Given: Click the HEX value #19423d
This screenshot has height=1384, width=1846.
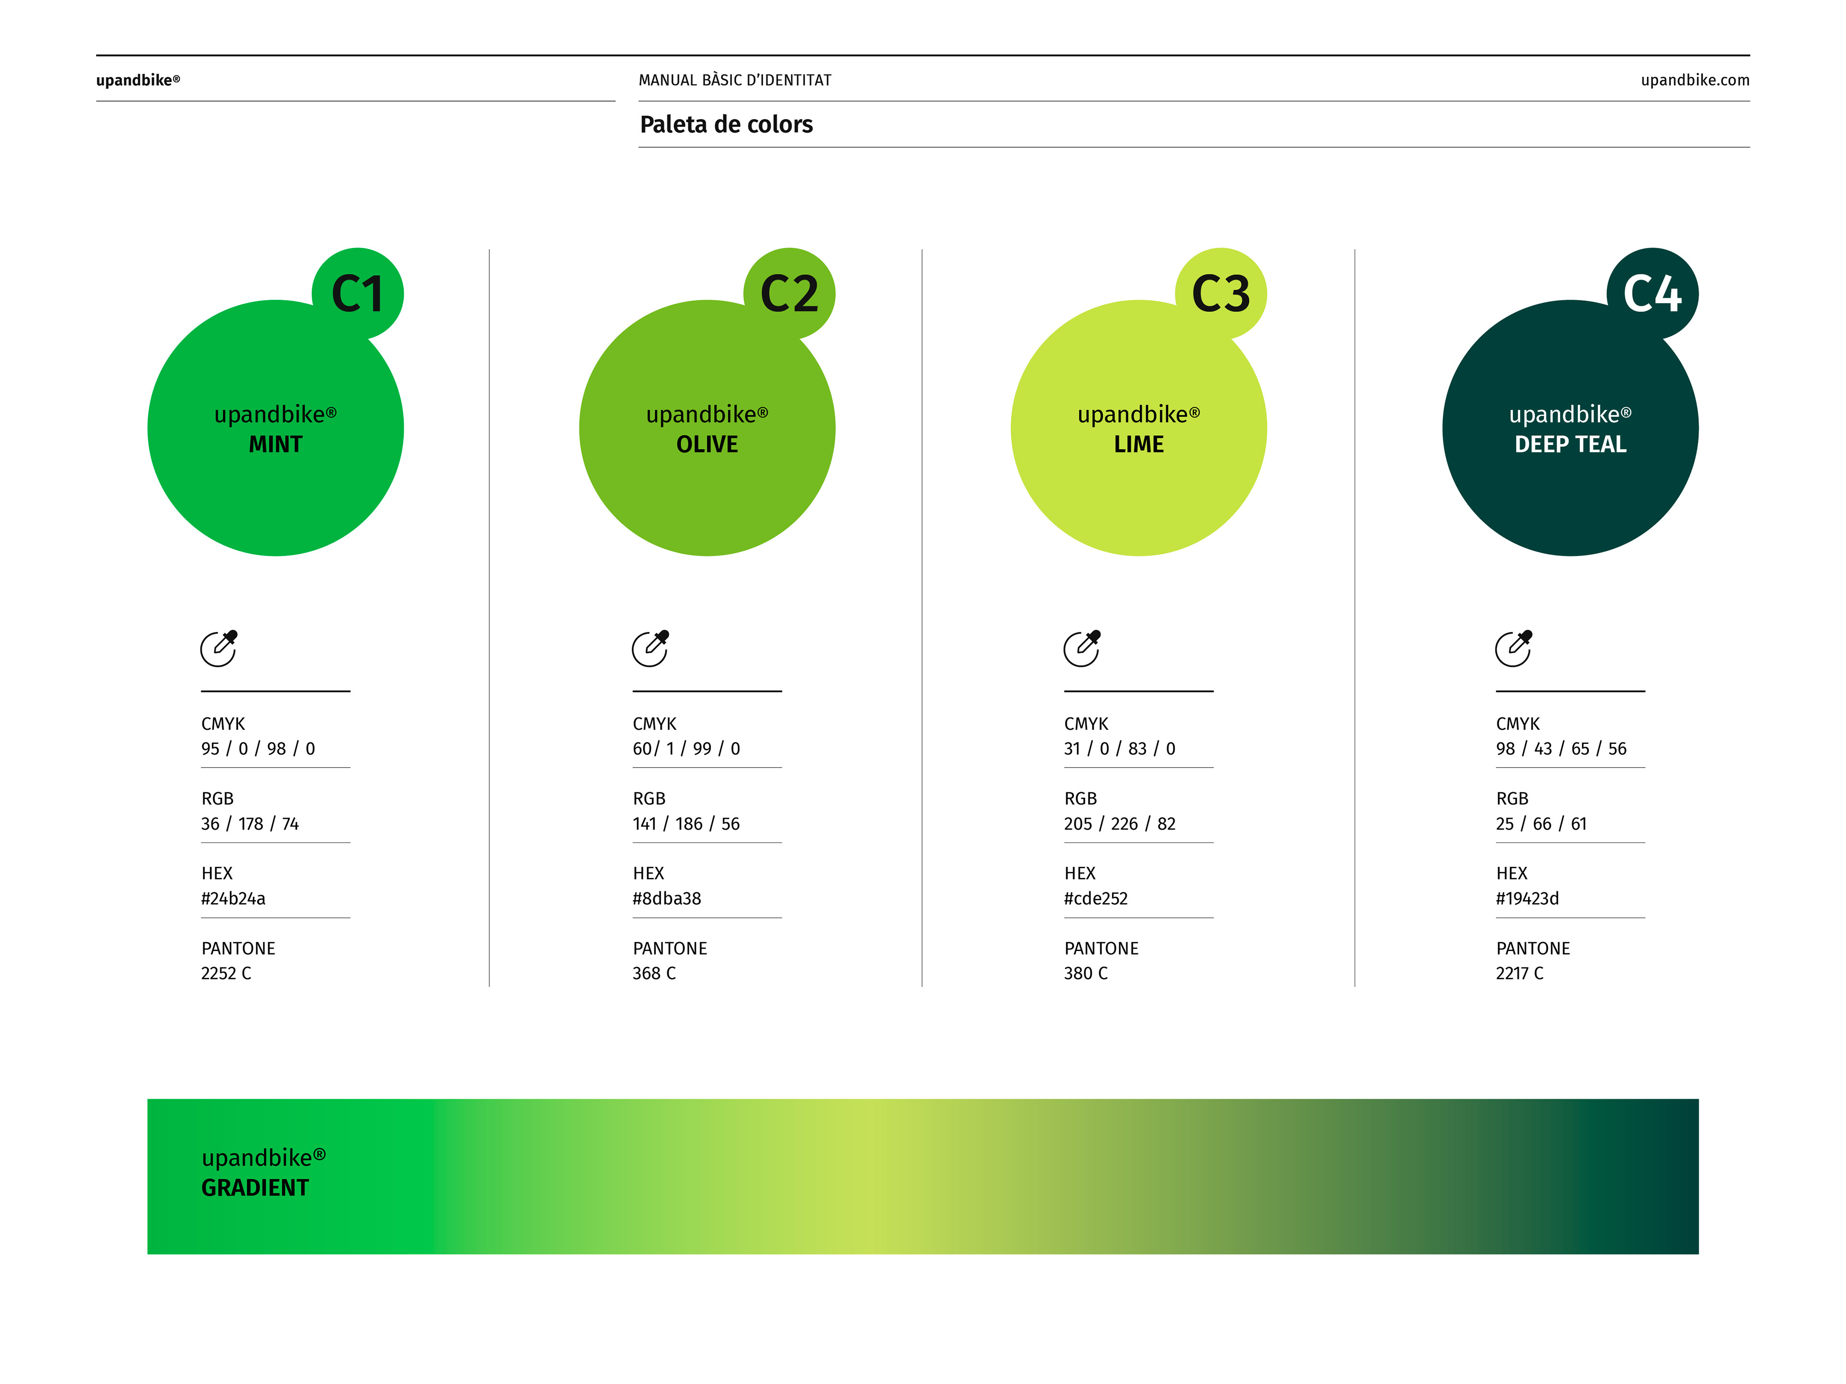Looking at the screenshot, I should point(1526,899).
